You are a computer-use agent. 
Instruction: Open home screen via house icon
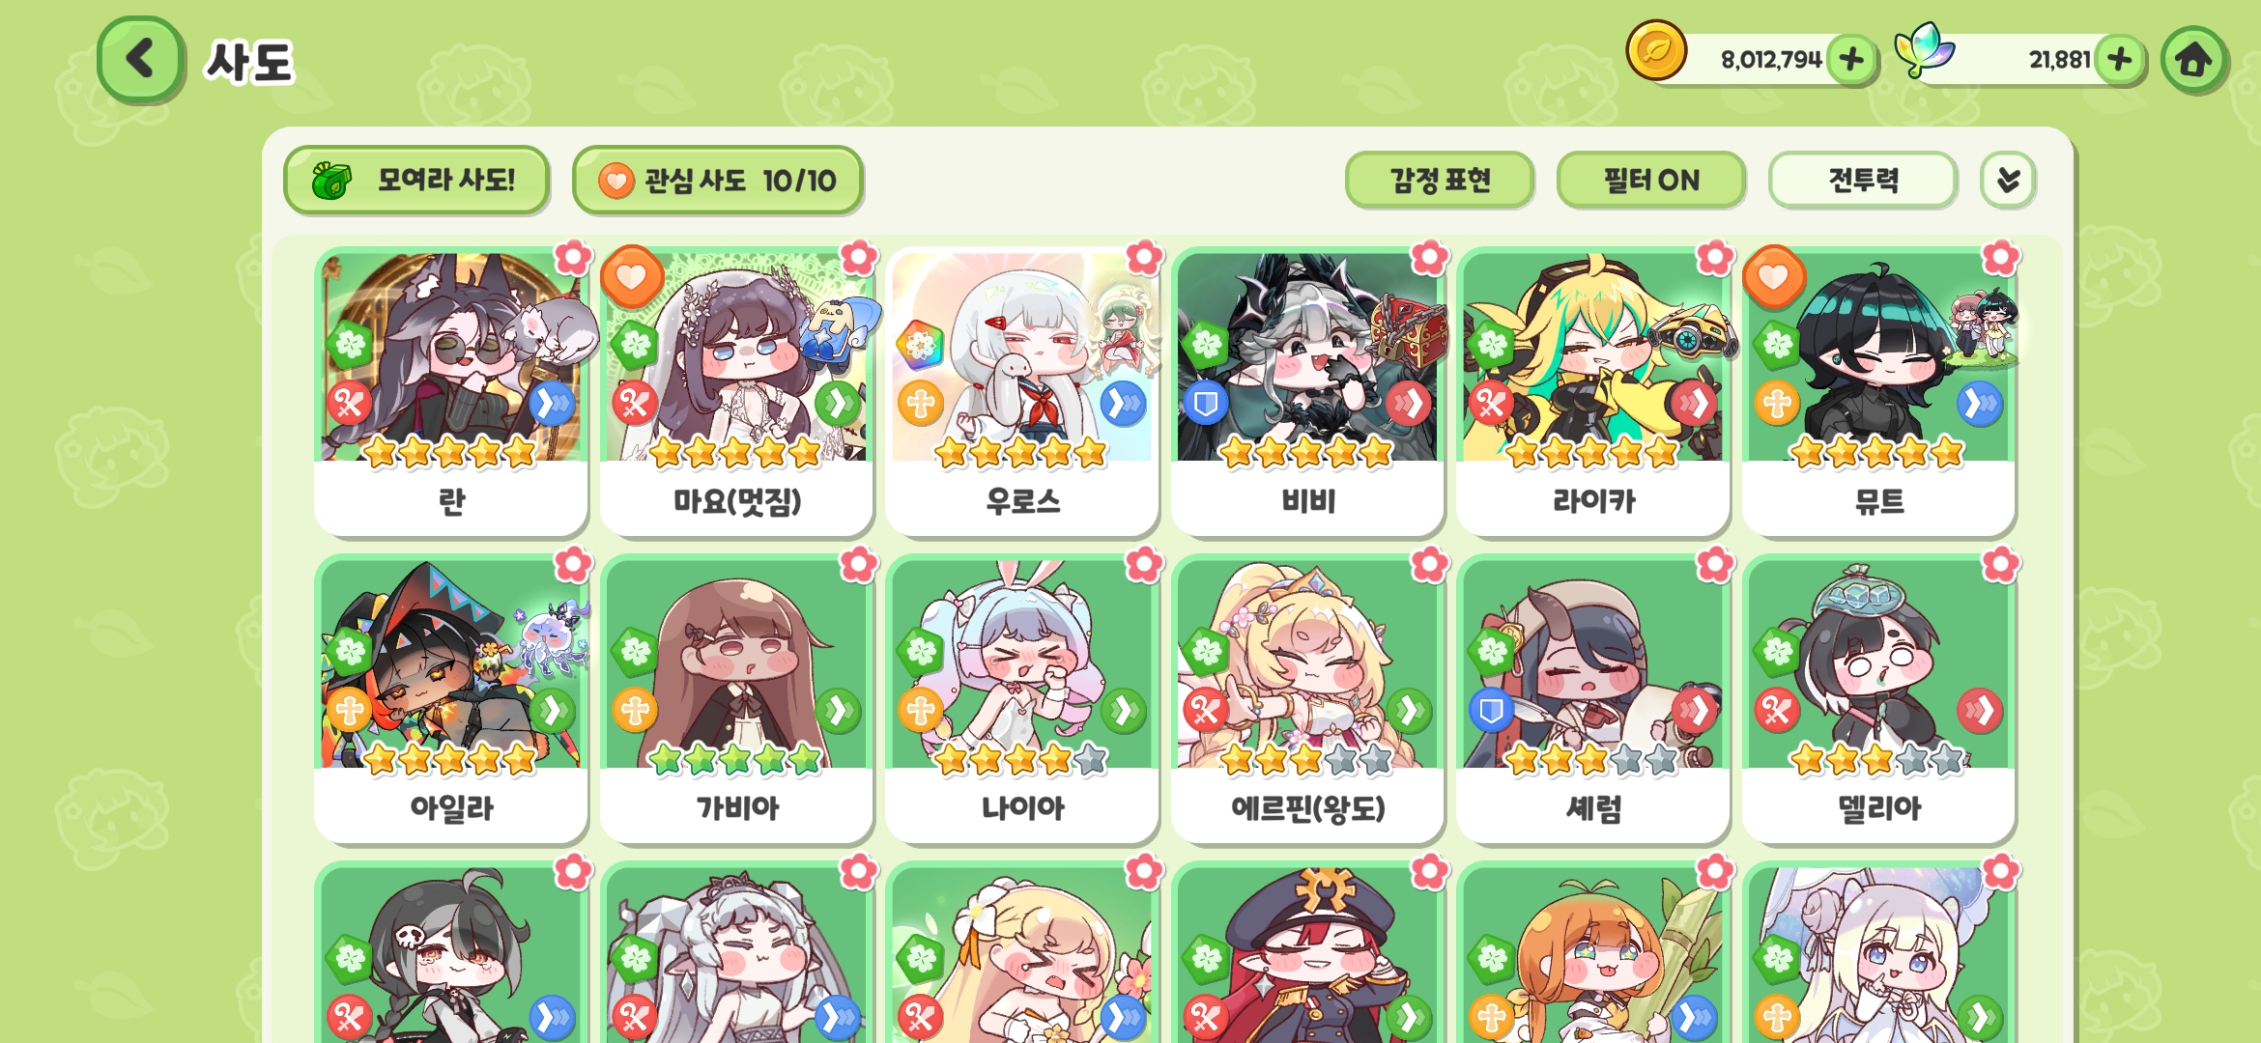pos(2193,60)
